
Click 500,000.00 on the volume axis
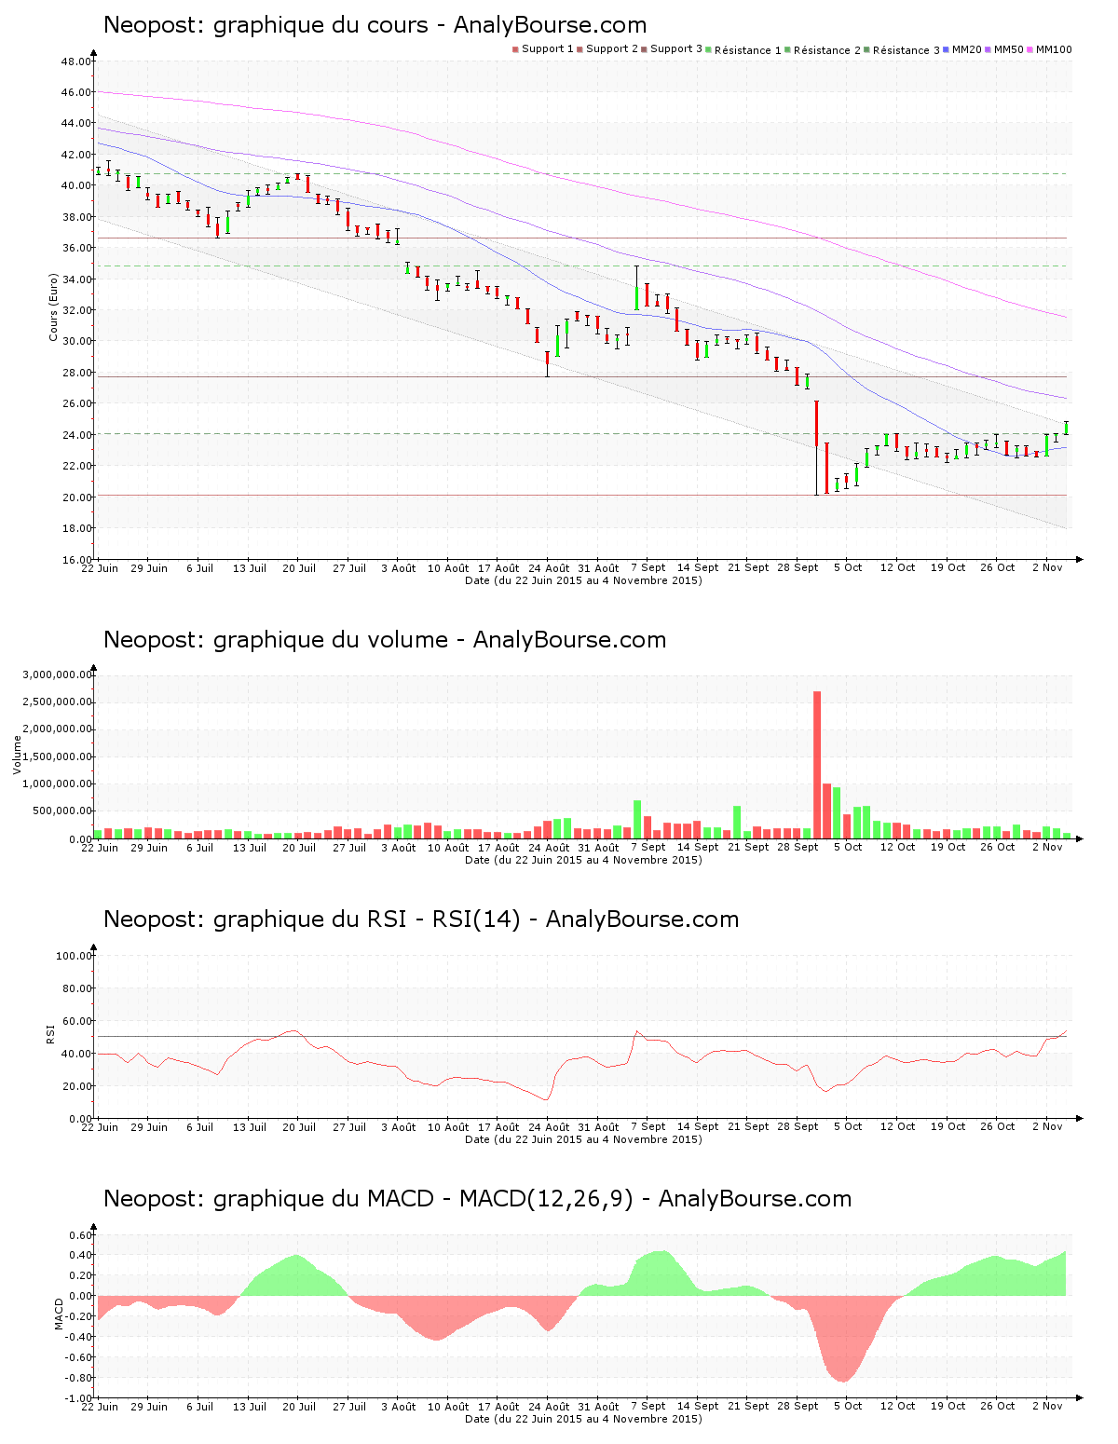coord(61,811)
